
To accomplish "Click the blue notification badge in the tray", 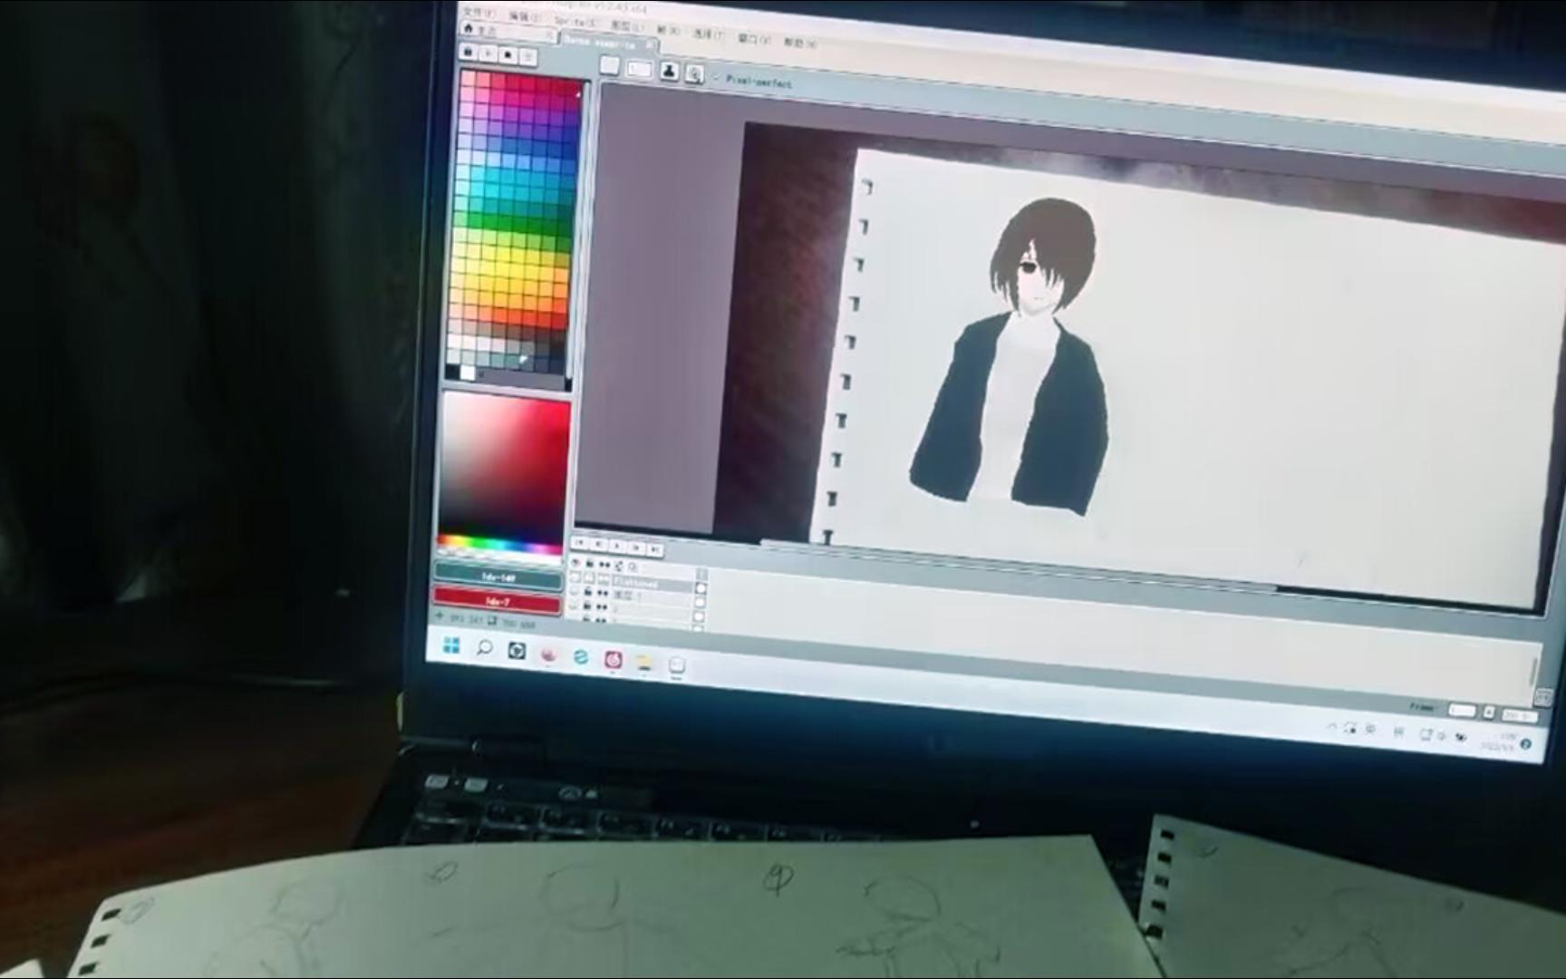I will point(1526,744).
